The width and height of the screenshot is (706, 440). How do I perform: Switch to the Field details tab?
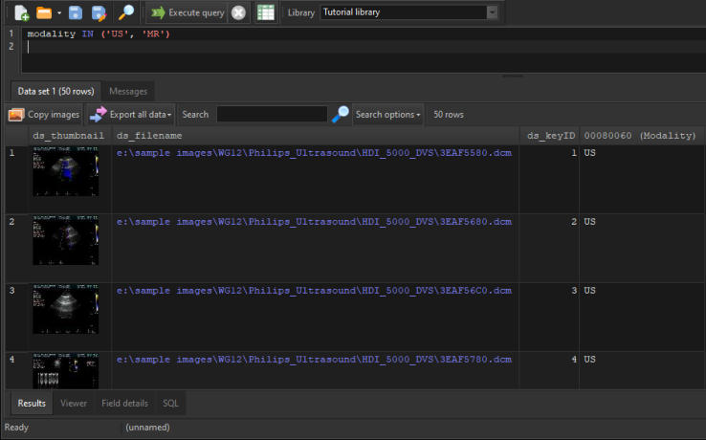pyautogui.click(x=123, y=403)
